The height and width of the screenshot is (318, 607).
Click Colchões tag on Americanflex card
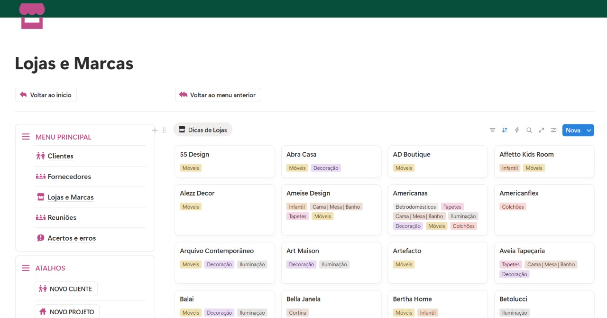(513, 207)
